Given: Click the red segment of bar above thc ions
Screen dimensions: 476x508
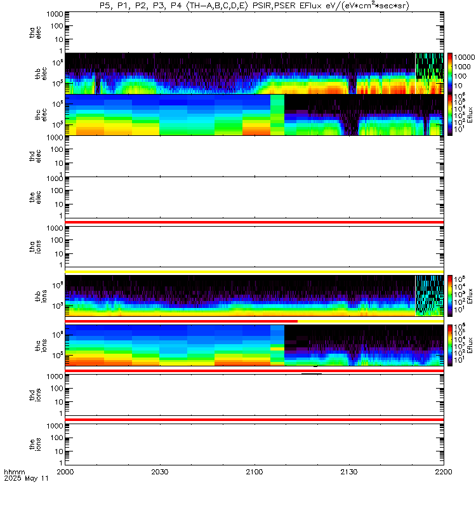Looking at the screenshot, I should (x=182, y=321).
